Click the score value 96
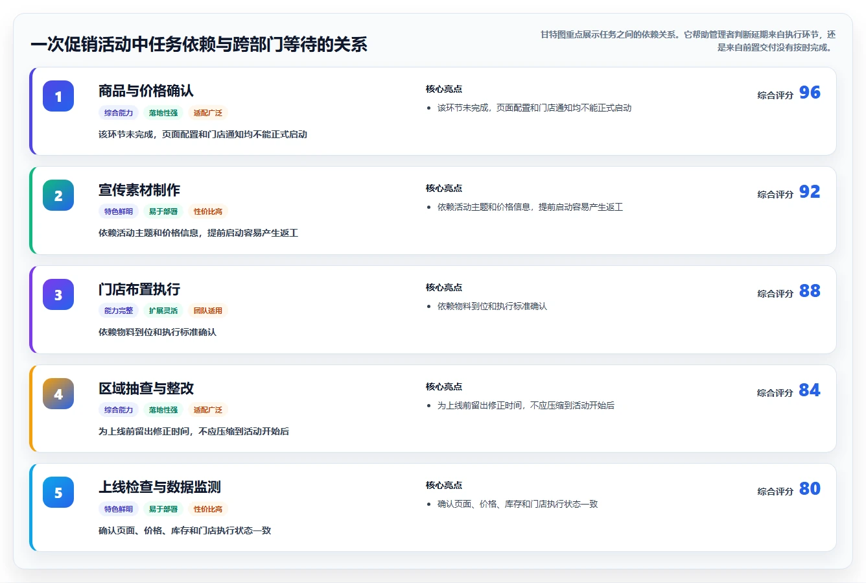Image resolution: width=866 pixels, height=583 pixels. tap(810, 93)
